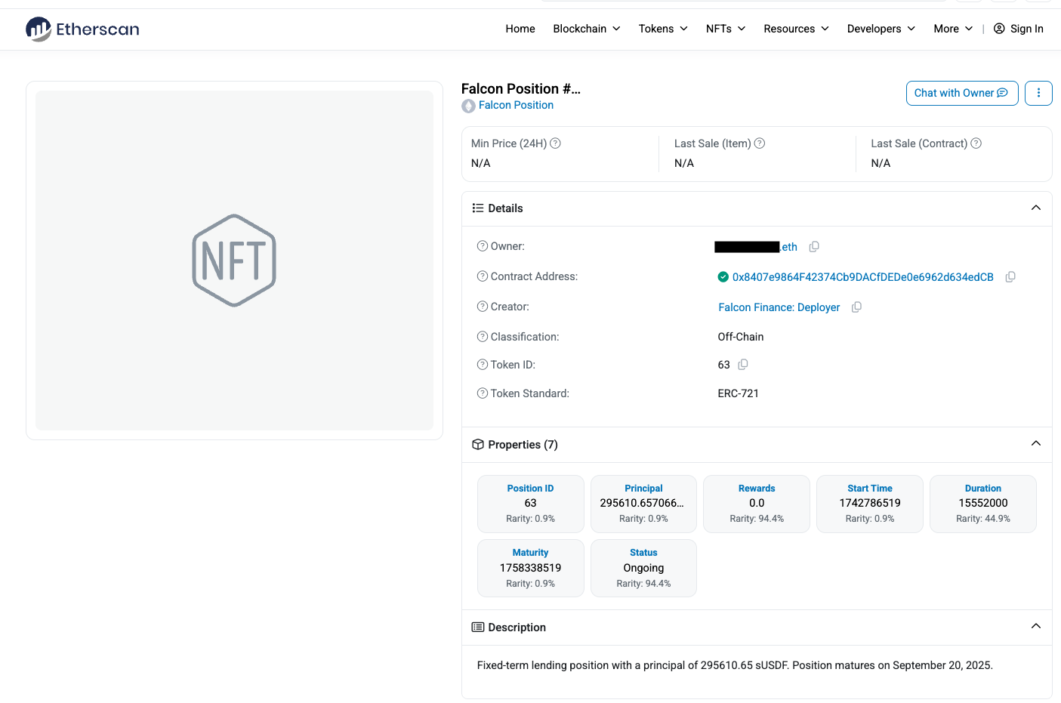Click the help icon beside Token Standard

[482, 393]
